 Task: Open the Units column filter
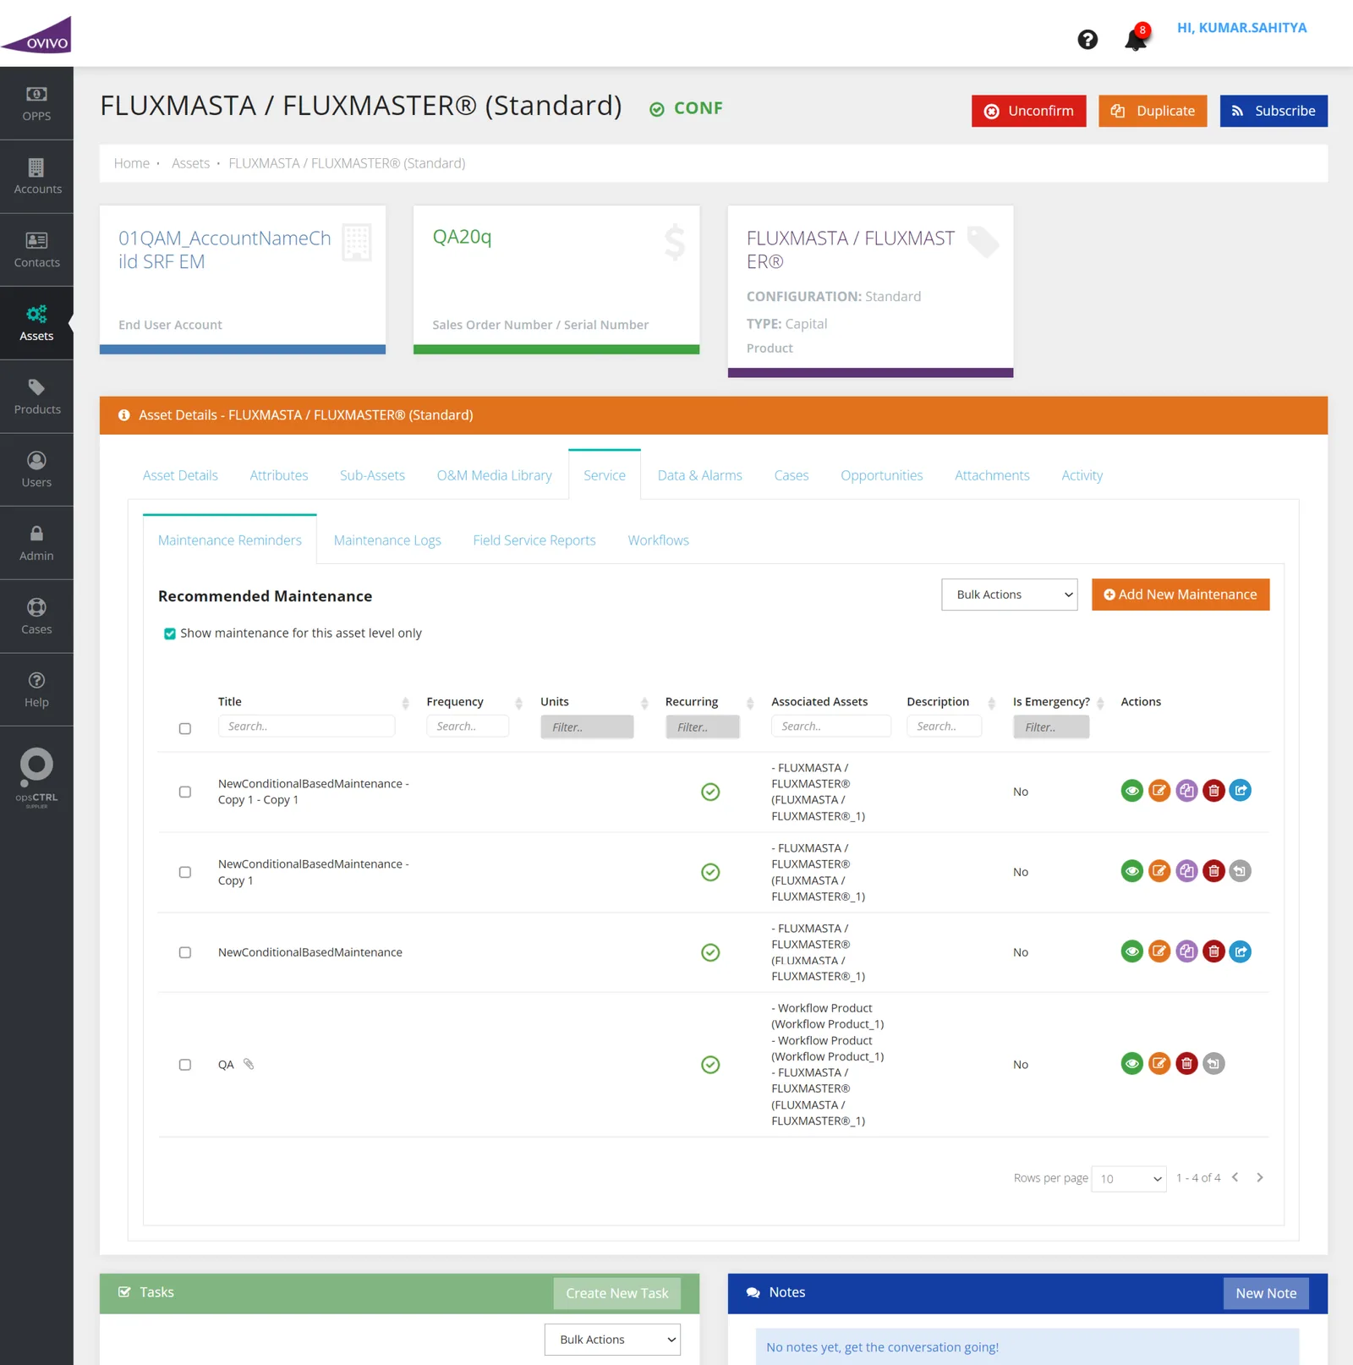[587, 726]
